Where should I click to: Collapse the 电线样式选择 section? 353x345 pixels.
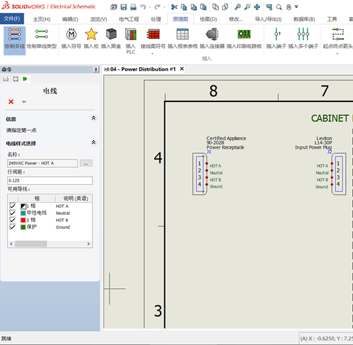(x=94, y=142)
